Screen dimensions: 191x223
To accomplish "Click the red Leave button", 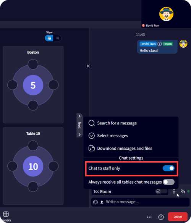I will [x=178, y=217].
